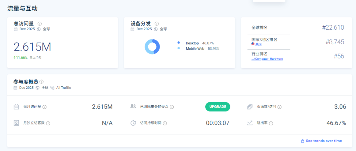This screenshot has width=356, height=151.
Task: Click globe icon in 设备分发 card
Action: coord(156,29)
